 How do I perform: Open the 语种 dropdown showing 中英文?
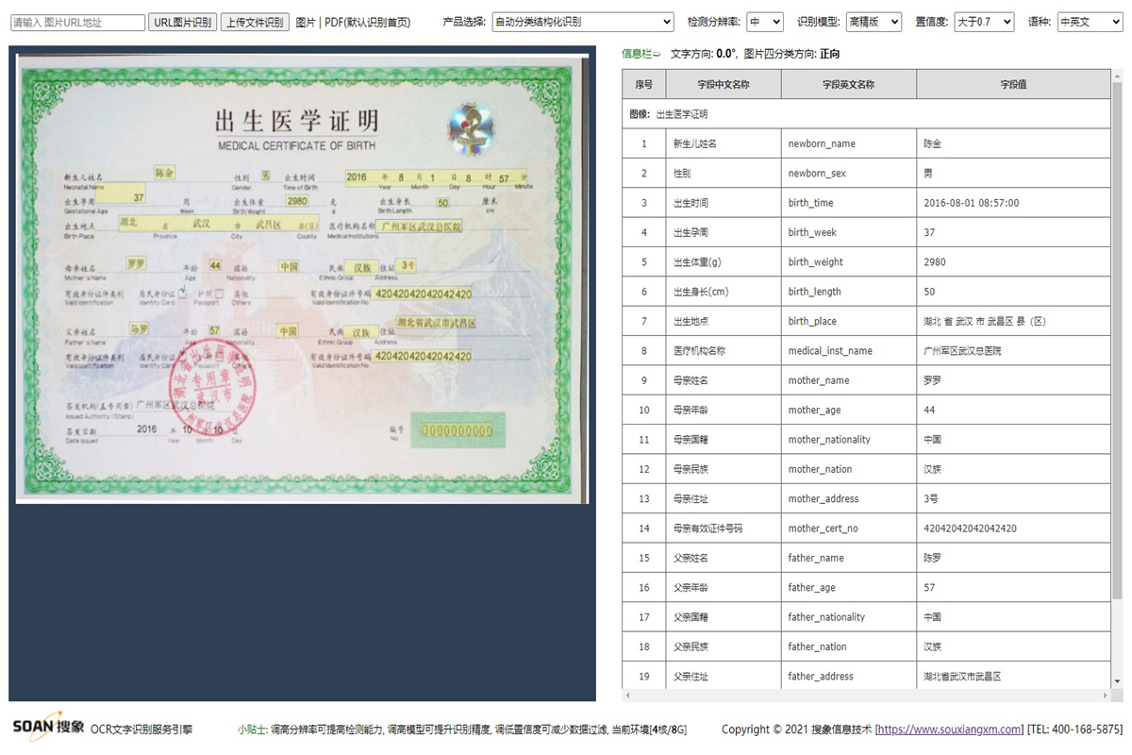point(1090,22)
